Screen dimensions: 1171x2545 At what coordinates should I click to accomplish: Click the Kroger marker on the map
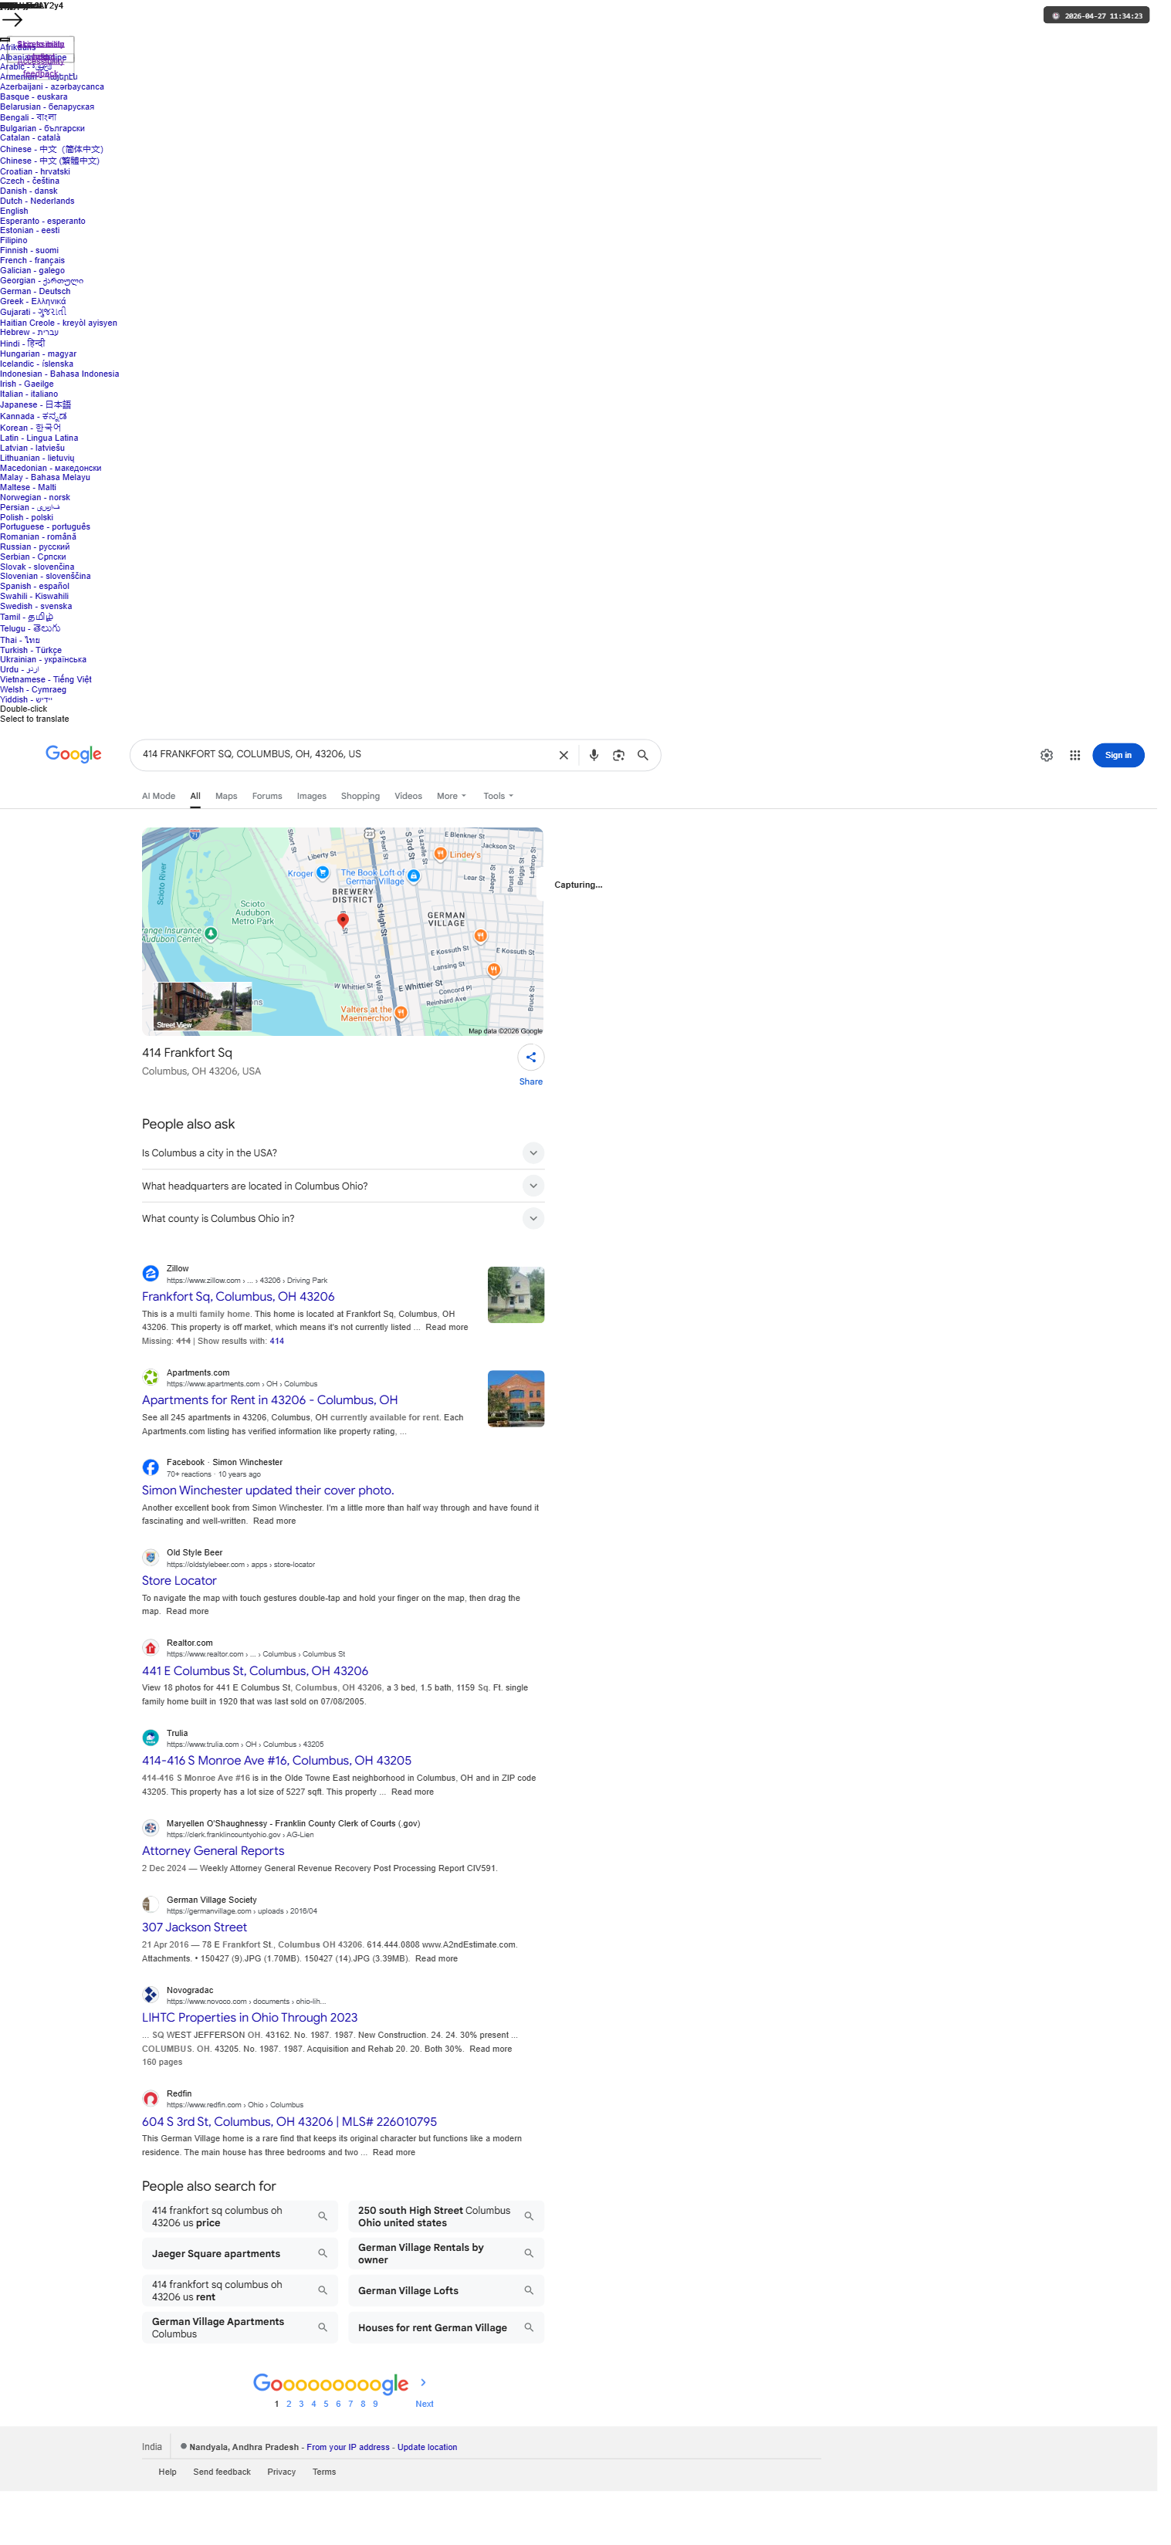[322, 873]
